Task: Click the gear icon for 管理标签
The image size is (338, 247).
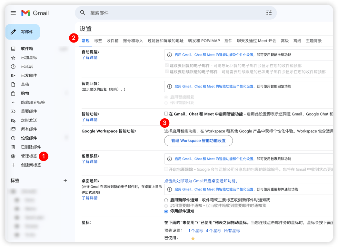Action: click(x=13, y=156)
